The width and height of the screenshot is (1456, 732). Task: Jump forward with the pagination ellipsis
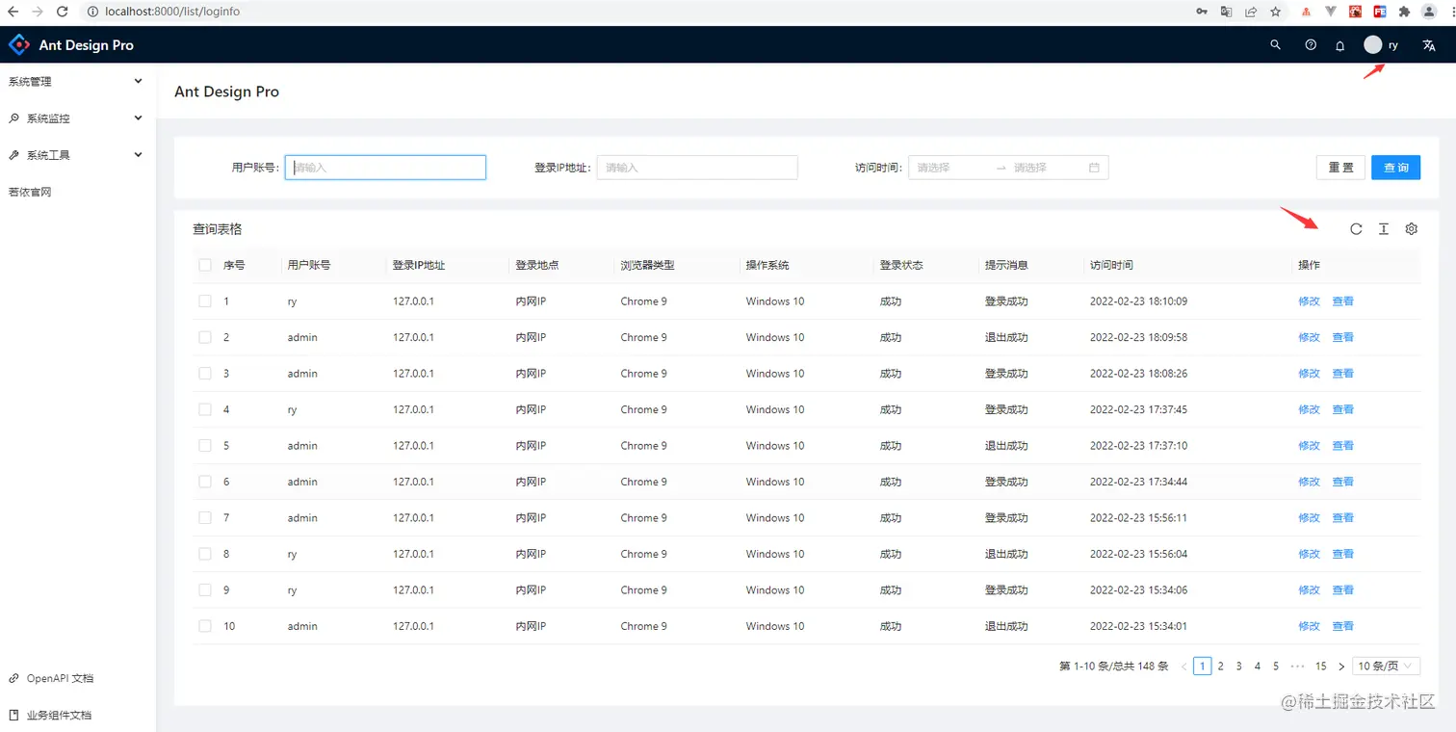coord(1297,667)
